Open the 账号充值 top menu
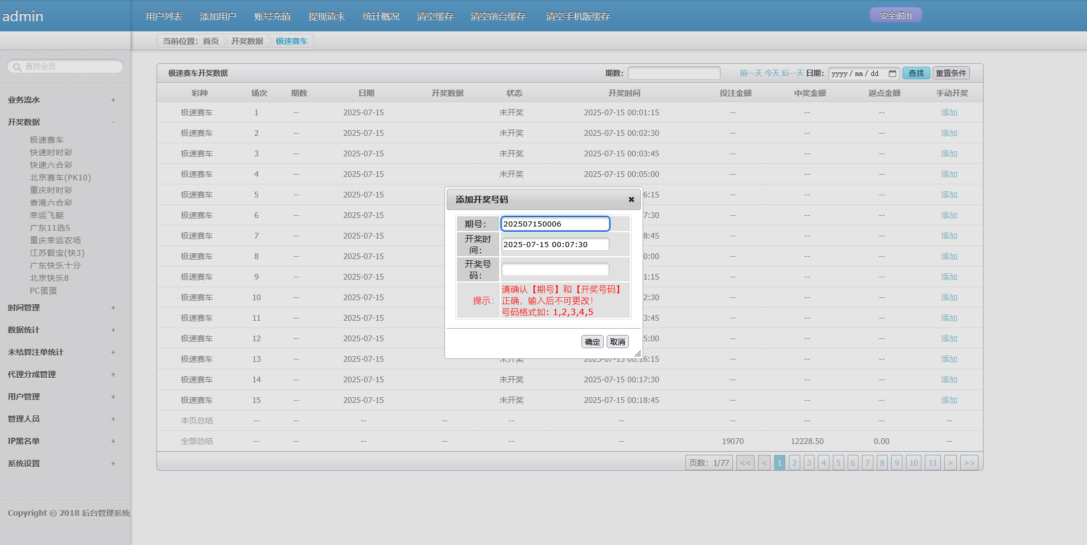 point(272,16)
